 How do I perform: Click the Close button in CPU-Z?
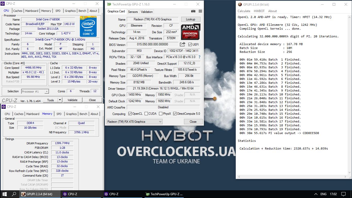point(92,100)
